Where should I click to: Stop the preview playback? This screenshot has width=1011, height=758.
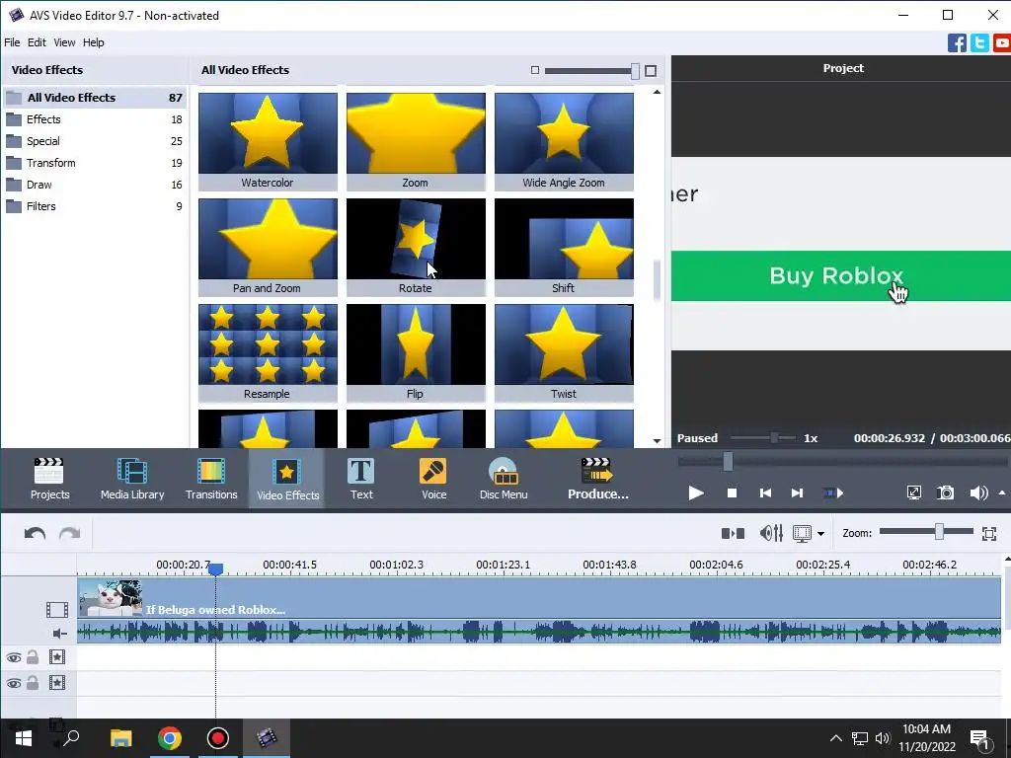pyautogui.click(x=732, y=493)
